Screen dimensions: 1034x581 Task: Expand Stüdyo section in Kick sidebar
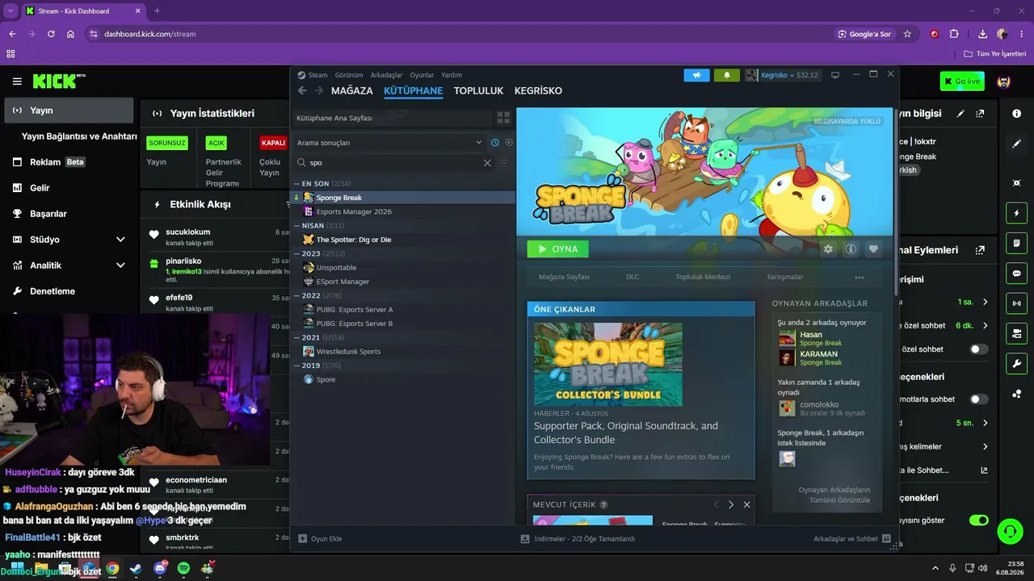[x=120, y=240]
